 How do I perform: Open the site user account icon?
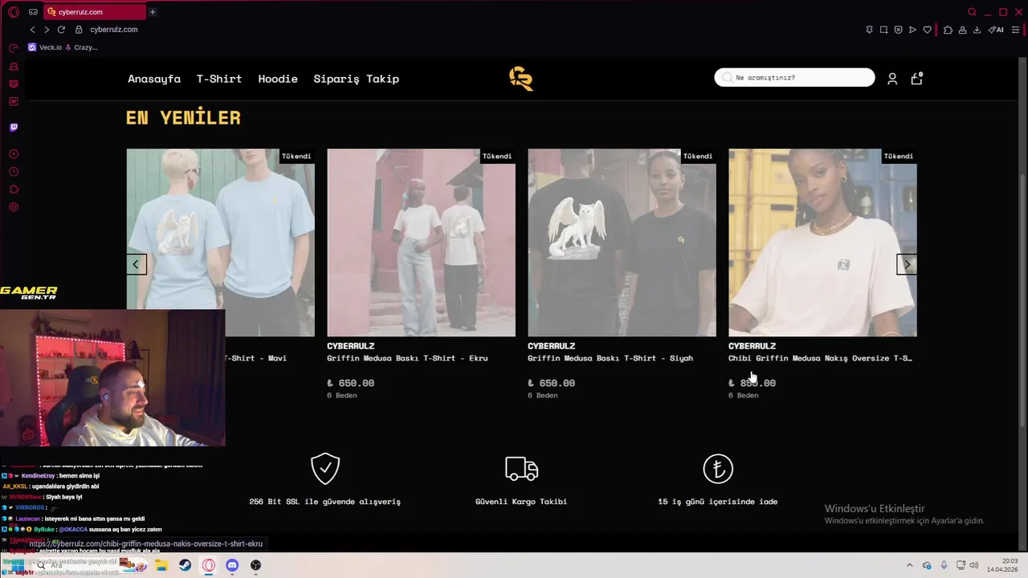point(892,79)
